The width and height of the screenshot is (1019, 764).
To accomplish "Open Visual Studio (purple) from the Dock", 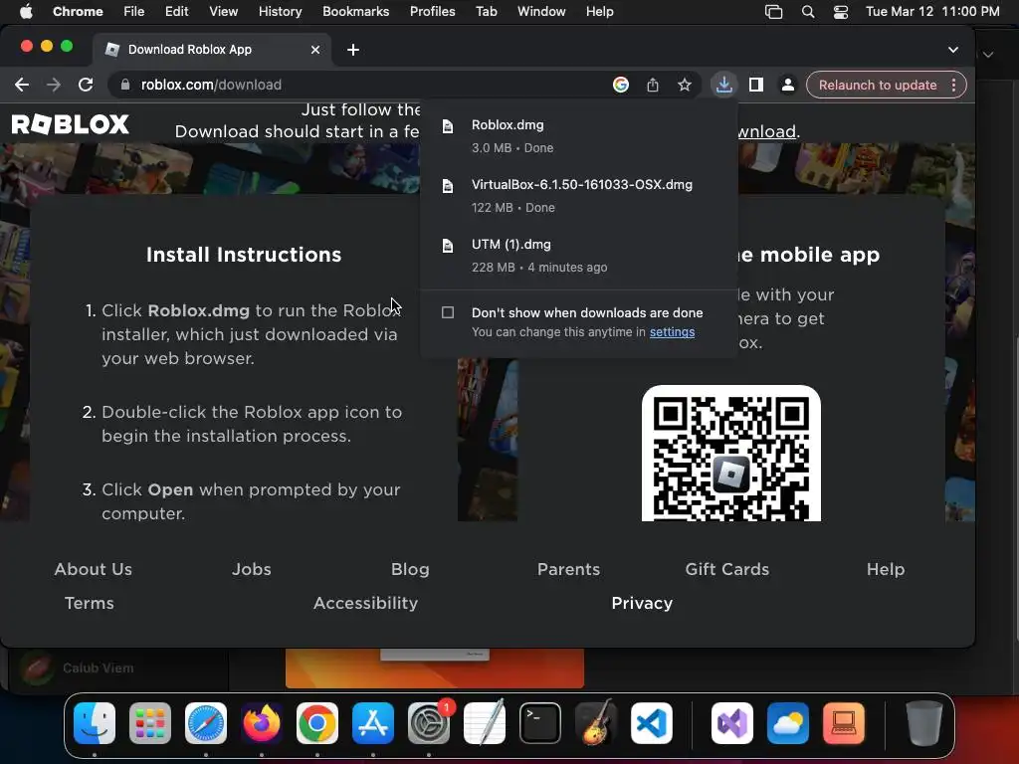I will point(732,723).
